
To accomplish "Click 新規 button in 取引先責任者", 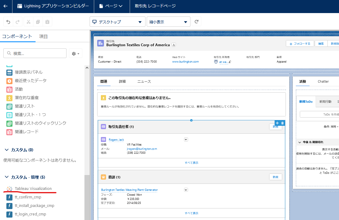I will click(x=276, y=126).
